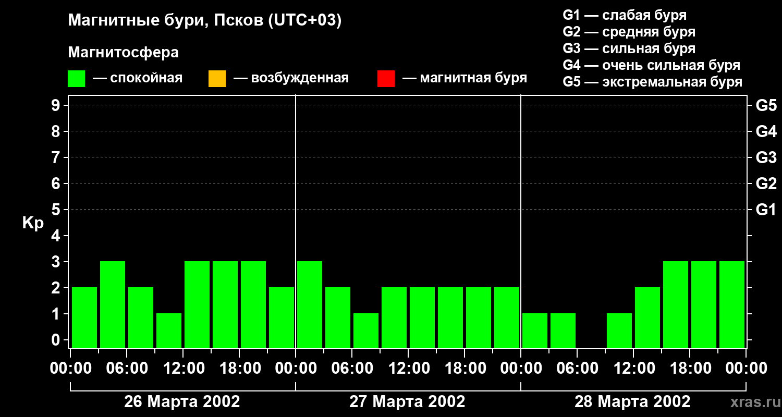Click legend line 'G5 — экстремальная буря'

point(653,82)
